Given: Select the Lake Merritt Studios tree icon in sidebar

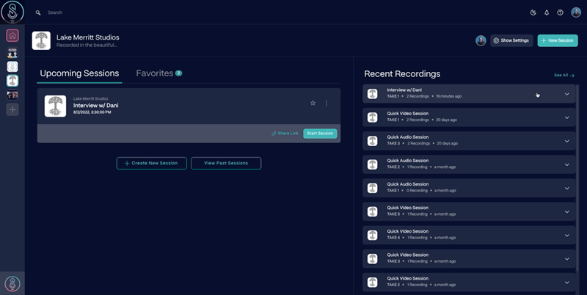Looking at the screenshot, I should [x=12, y=81].
